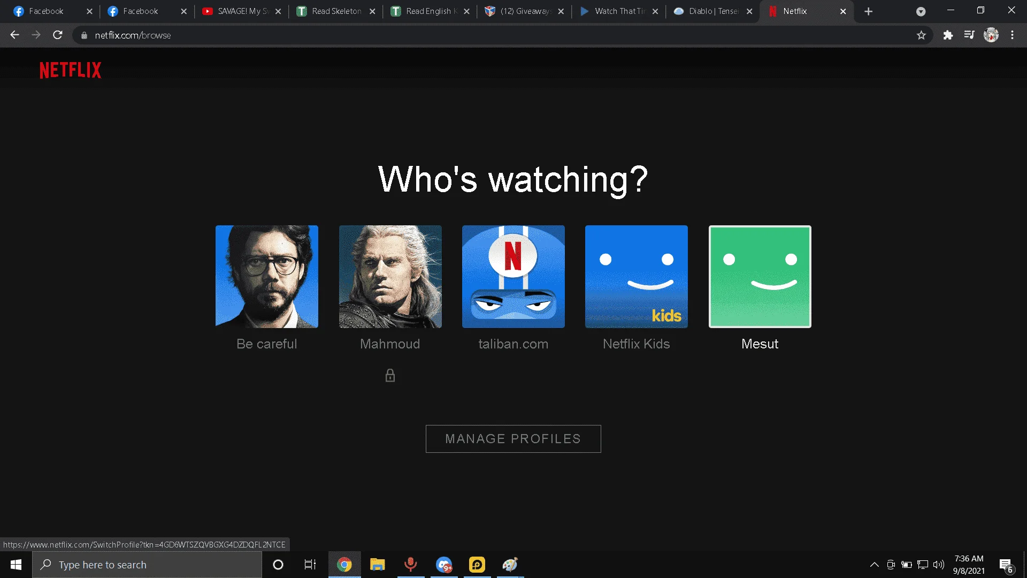Viewport: 1027px width, 578px height.
Task: Switch to the Read Skeleton tab
Action: point(335,11)
